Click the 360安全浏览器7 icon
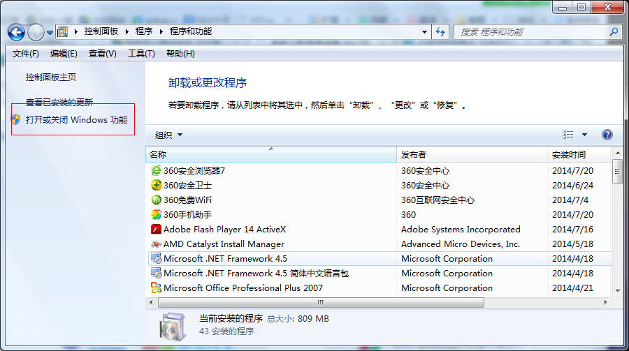 coord(156,171)
